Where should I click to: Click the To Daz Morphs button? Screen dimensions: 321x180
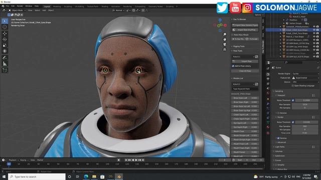click(x=238, y=39)
